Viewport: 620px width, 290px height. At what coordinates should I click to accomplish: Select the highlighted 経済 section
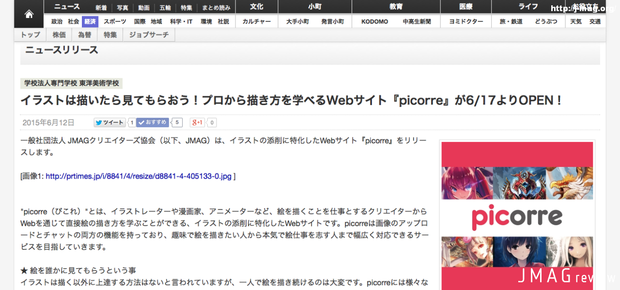click(90, 21)
